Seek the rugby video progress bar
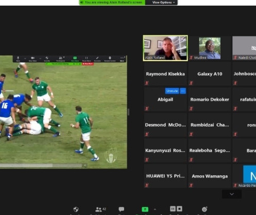 click(x=41, y=166)
